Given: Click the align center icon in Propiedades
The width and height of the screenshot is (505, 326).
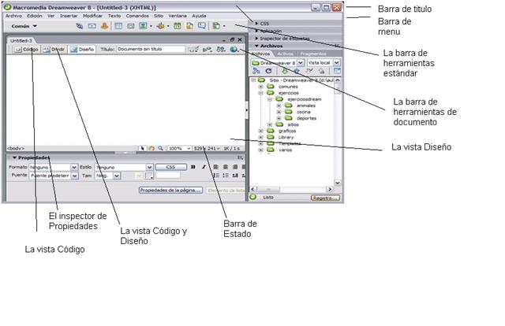Looking at the screenshot, I should coord(226,167).
